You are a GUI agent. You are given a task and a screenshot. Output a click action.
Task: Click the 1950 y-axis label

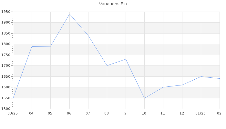coord(6,12)
